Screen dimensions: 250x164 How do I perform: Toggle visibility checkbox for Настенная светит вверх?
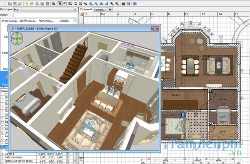point(68,161)
